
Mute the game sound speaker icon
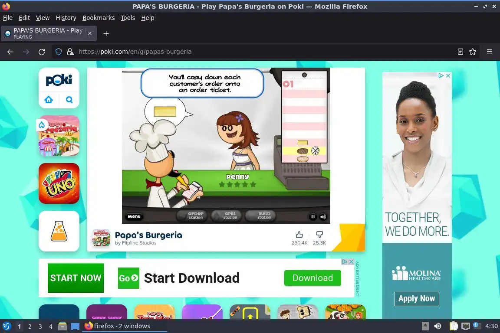click(323, 217)
